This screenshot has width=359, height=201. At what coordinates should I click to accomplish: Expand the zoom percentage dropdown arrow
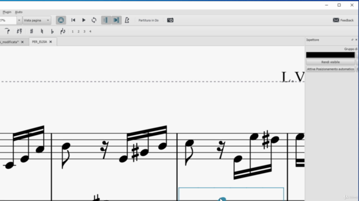(x=19, y=20)
